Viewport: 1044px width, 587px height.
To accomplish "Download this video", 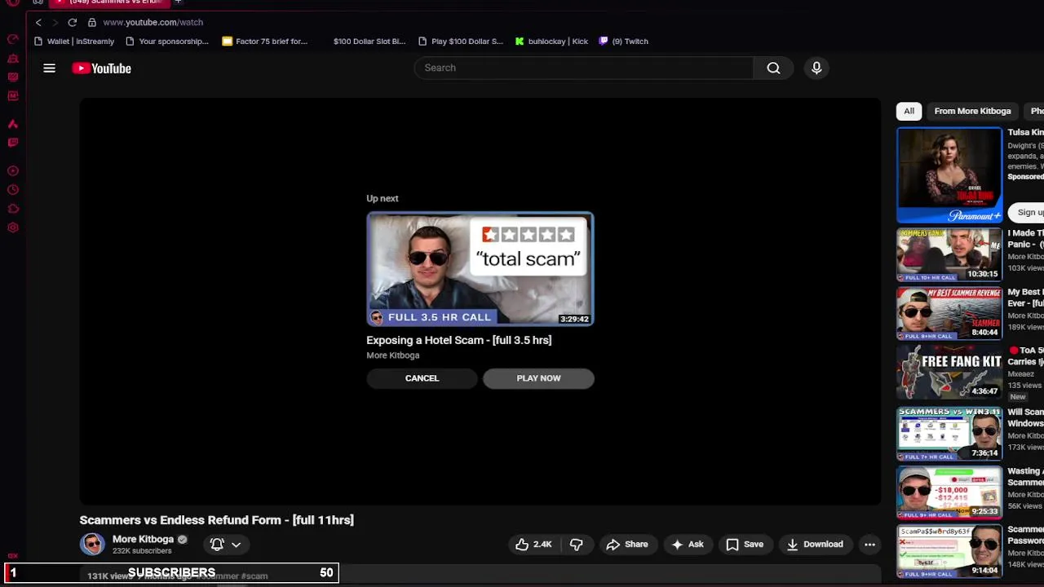I will [x=814, y=545].
